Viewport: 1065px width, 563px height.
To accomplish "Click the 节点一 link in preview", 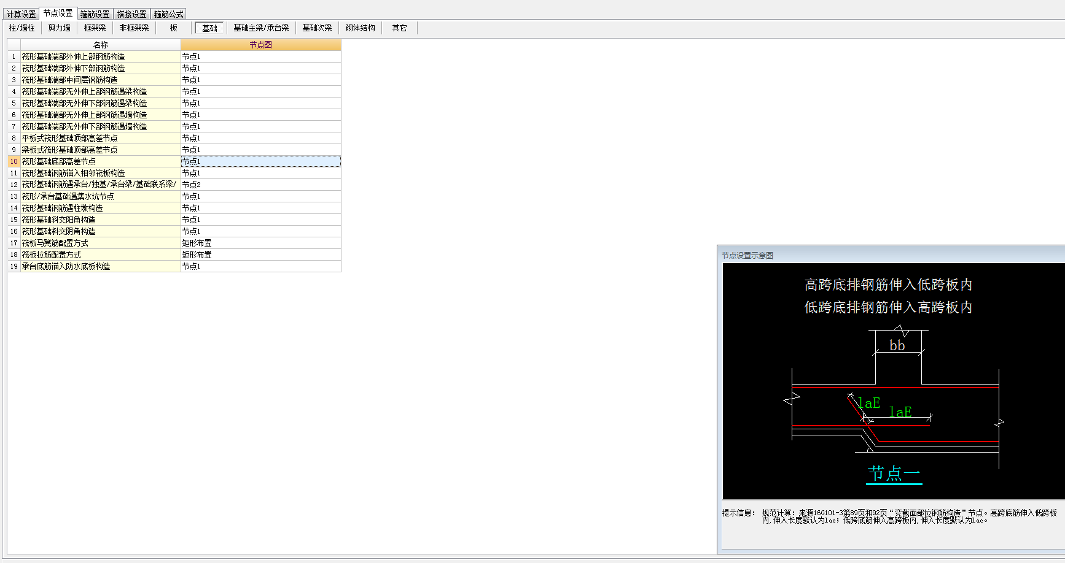I will click(894, 473).
